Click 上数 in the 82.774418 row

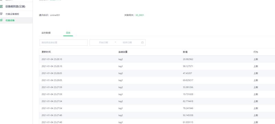click(256, 101)
